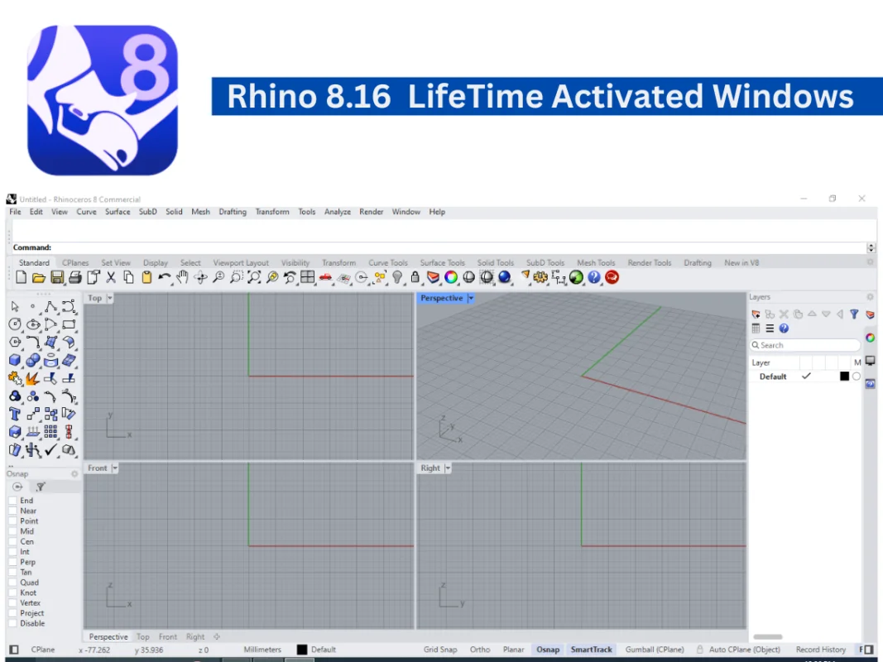Open the Perspective viewport title dropdown
The width and height of the screenshot is (883, 662).
pyautogui.click(x=471, y=298)
